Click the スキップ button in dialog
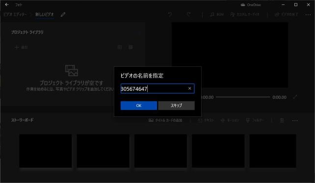 176,105
